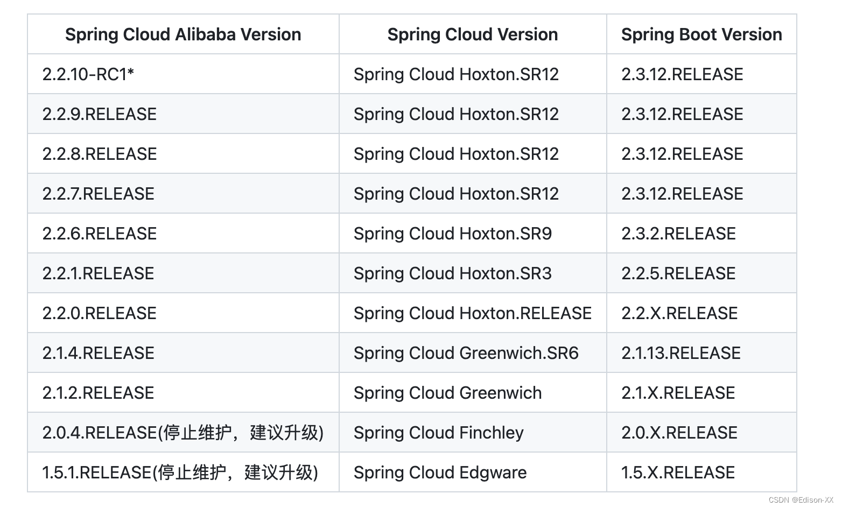Click the "2.2.X.RELEASE" cell
842x508 pixels.
pos(701,313)
